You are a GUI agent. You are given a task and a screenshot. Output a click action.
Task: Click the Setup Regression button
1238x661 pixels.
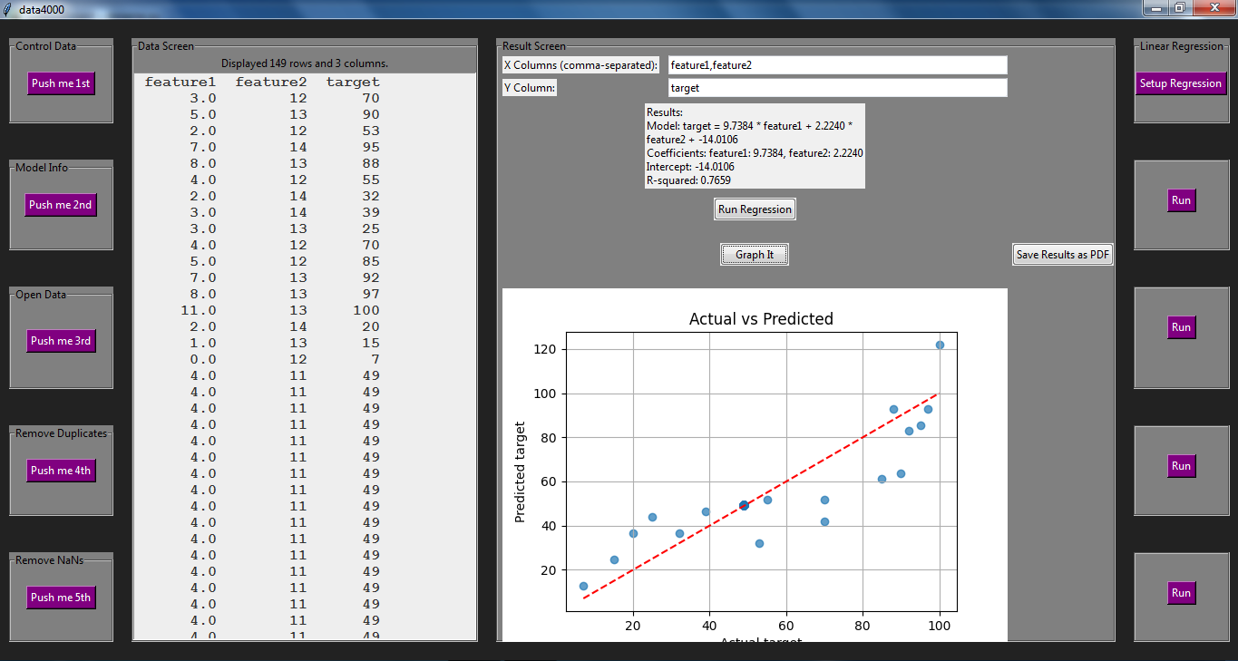(1180, 83)
